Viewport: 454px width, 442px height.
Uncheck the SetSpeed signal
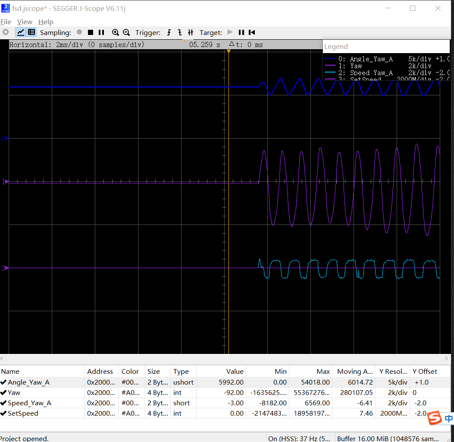(3, 414)
